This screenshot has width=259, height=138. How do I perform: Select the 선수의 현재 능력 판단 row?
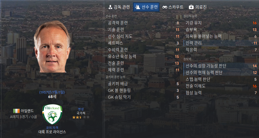tap(221, 73)
